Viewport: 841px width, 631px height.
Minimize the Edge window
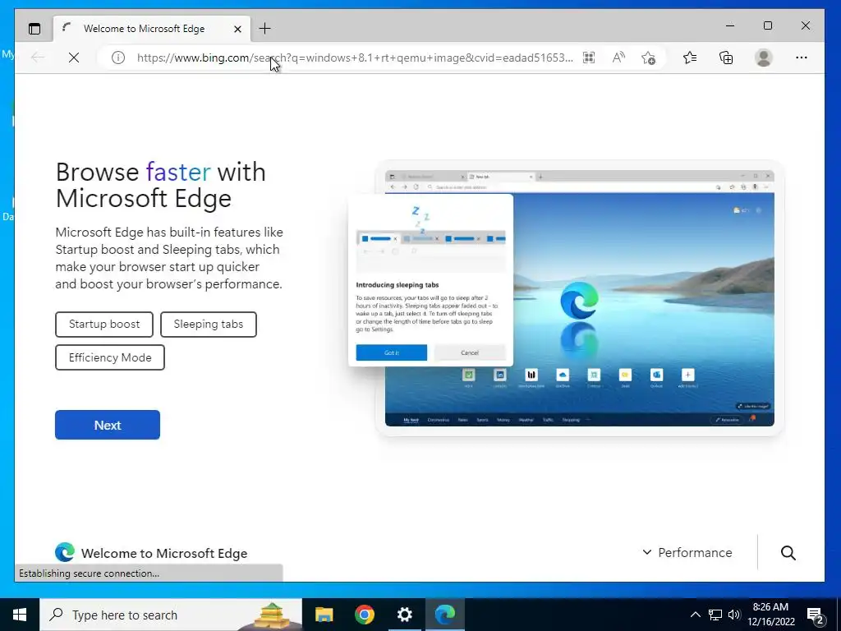click(x=730, y=25)
